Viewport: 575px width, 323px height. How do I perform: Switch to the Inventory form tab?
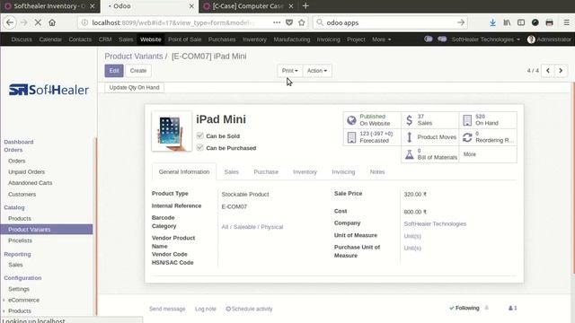click(x=305, y=171)
